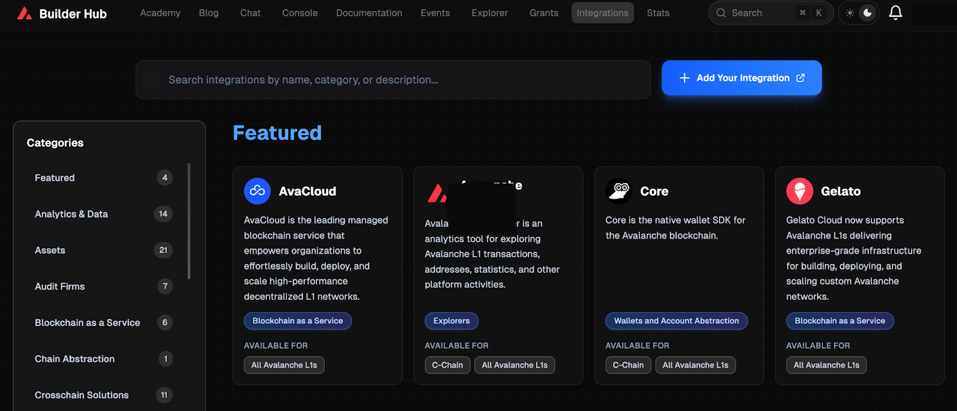Open the Blog nav item
The image size is (957, 411).
tap(209, 13)
